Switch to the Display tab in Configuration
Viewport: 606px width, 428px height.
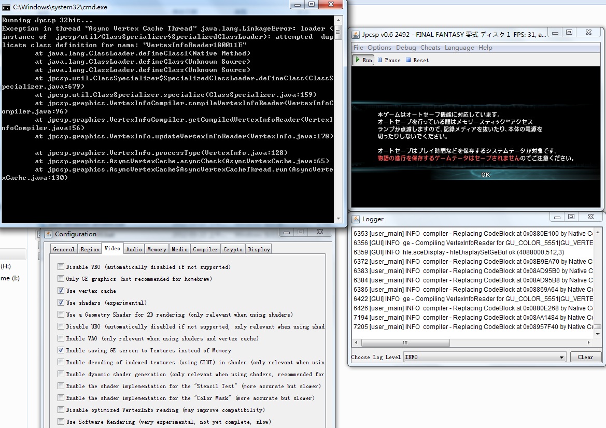[x=259, y=249]
